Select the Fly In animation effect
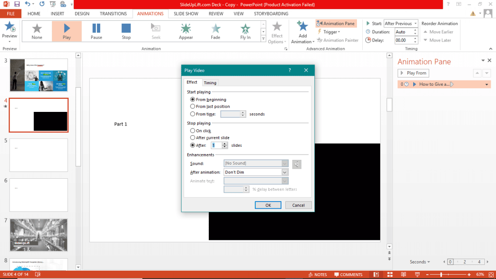 coord(244,31)
